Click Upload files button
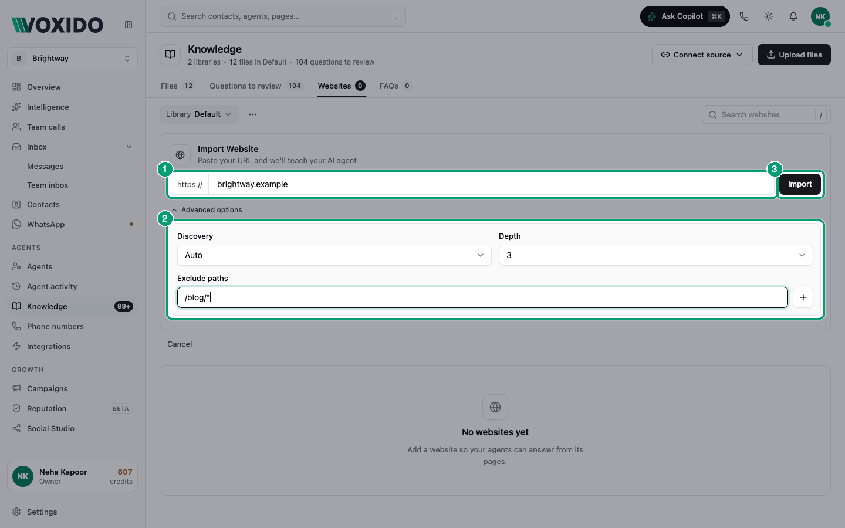The width and height of the screenshot is (845, 528). 794,55
